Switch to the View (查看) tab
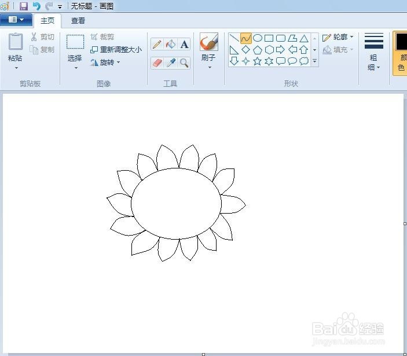This screenshot has height=356, width=407. pos(78,21)
